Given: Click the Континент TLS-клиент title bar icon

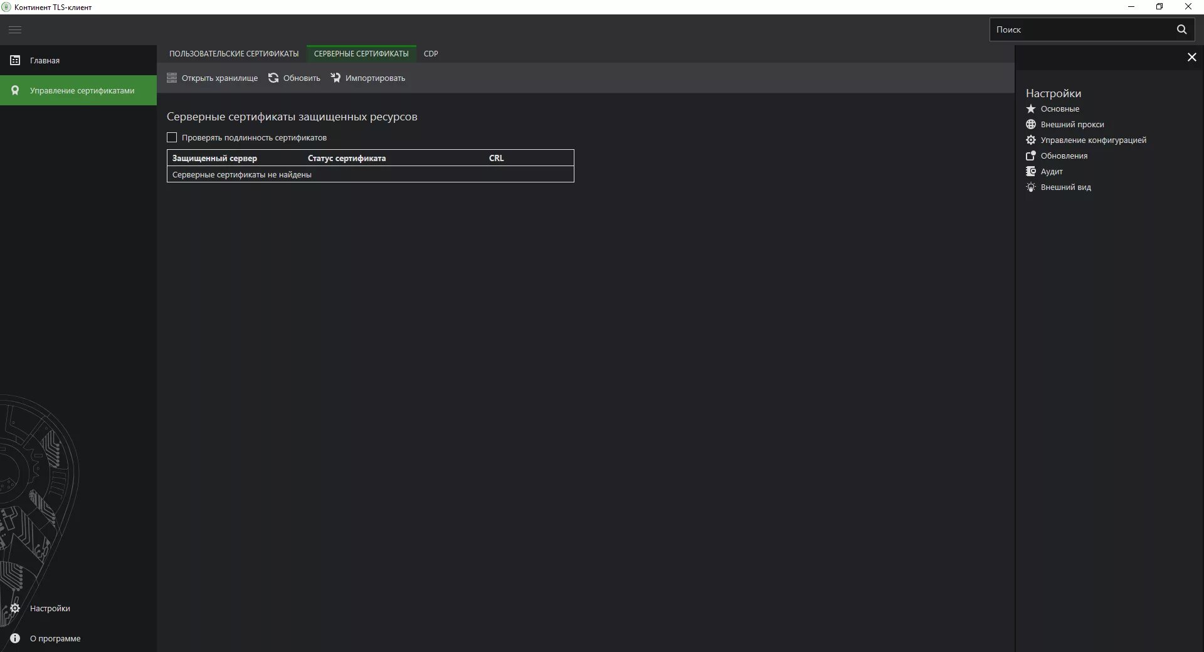Looking at the screenshot, I should point(6,7).
